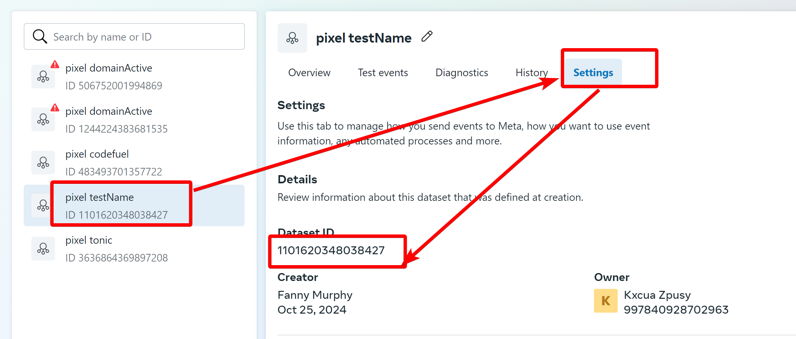This screenshot has height=339, width=796.
Task: Click the yellow K avatar for Kxcua Zpusy
Action: [606, 301]
